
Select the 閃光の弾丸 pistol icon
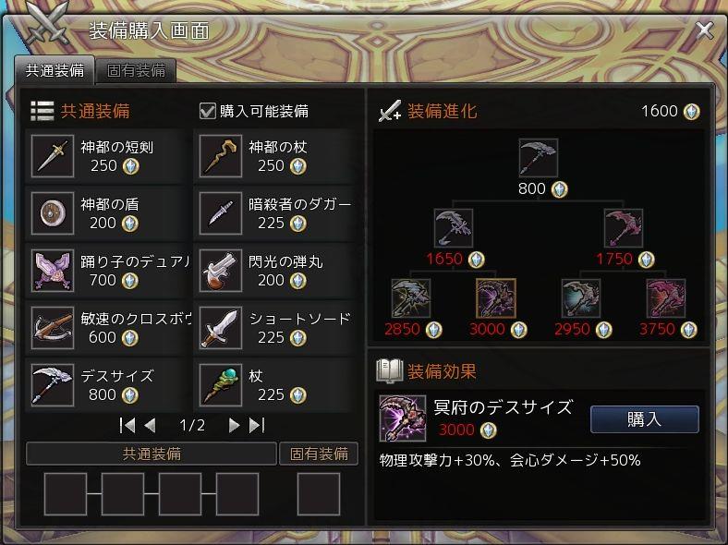[221, 271]
